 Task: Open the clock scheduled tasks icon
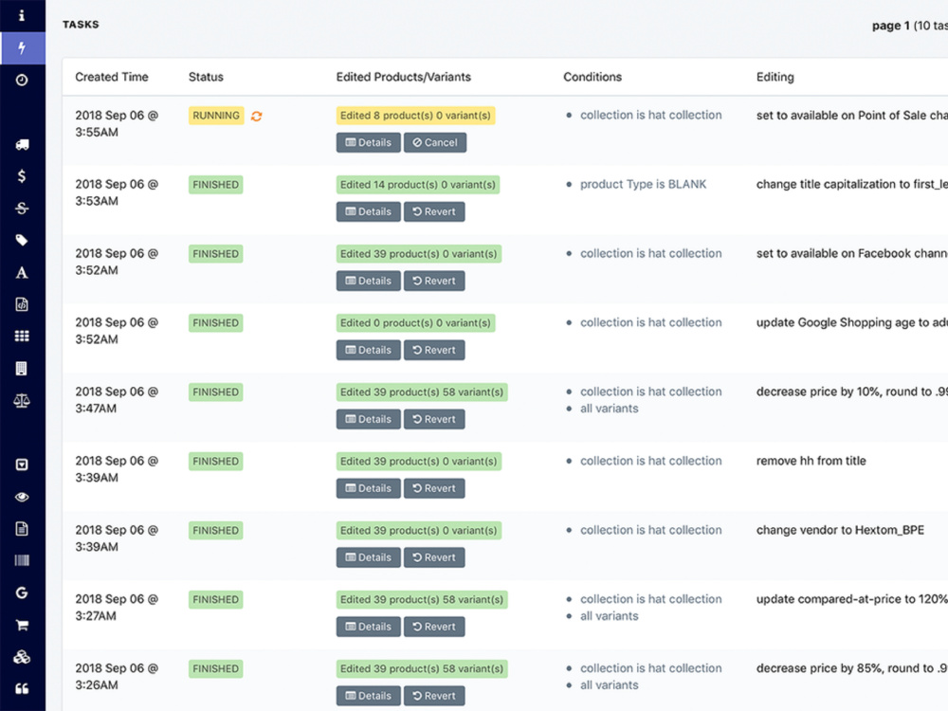coord(22,80)
